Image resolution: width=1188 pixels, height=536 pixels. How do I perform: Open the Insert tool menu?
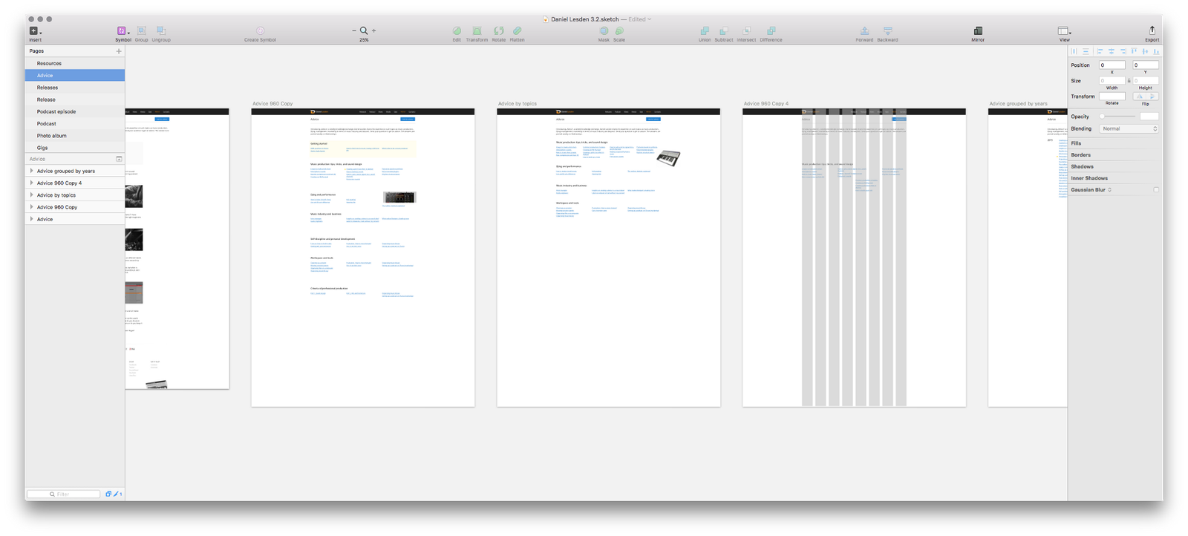[x=34, y=31]
